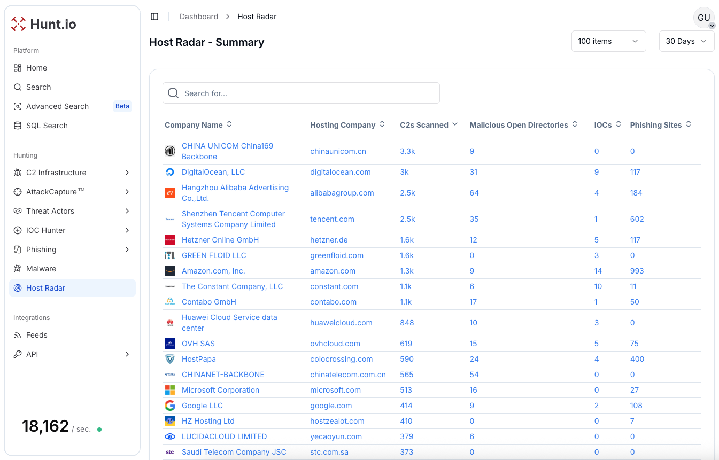The height and width of the screenshot is (460, 719).
Task: Open the Feeds menu item
Action: pyautogui.click(x=72, y=335)
